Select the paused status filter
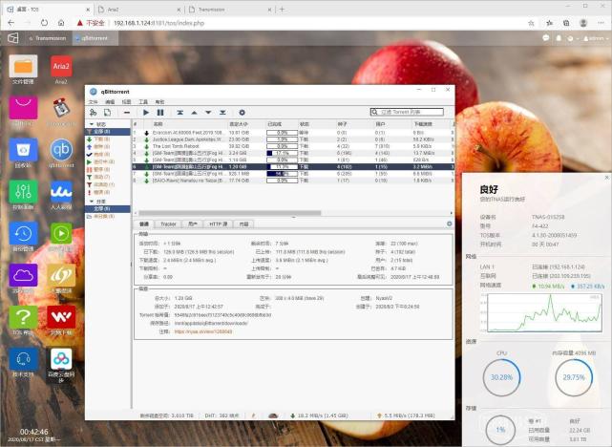Screen dimensions: 612x447 click(100, 169)
